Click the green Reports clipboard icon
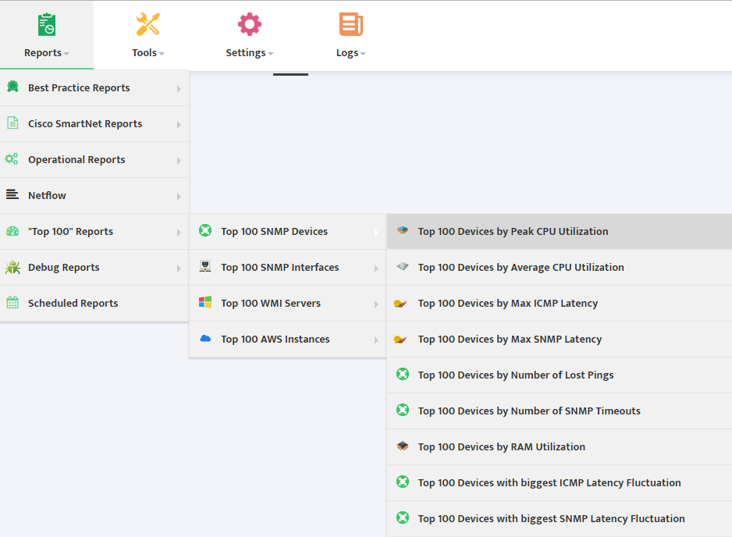The height and width of the screenshot is (537, 732). point(47,24)
